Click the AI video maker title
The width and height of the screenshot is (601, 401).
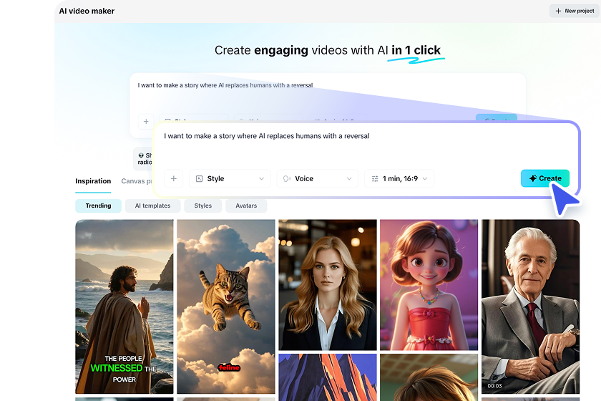[x=87, y=11]
